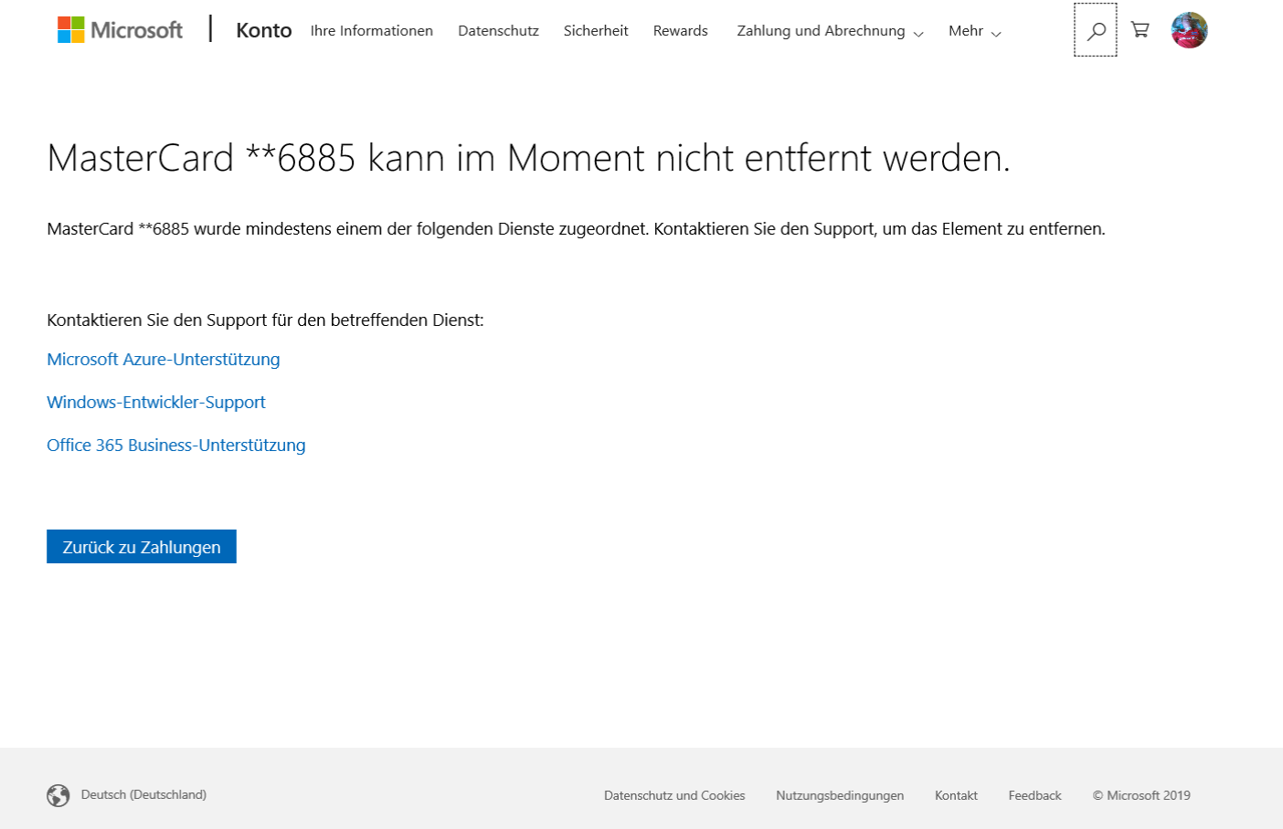Viewport: 1283px width, 829px height.
Task: Open Datenschutz und Cookies footer link
Action: pyautogui.click(x=674, y=796)
